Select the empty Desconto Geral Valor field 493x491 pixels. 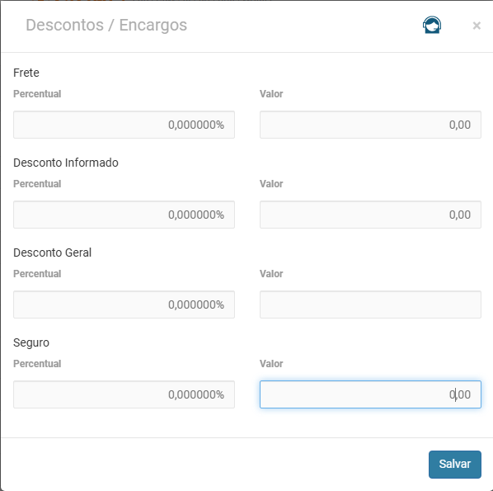tap(370, 305)
